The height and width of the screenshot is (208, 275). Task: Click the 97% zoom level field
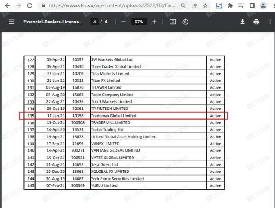pos(139,22)
